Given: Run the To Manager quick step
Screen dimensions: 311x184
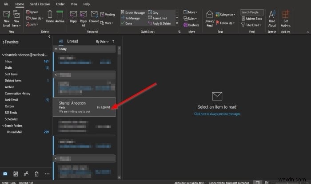Looking at the screenshot, I should tap(131, 18).
